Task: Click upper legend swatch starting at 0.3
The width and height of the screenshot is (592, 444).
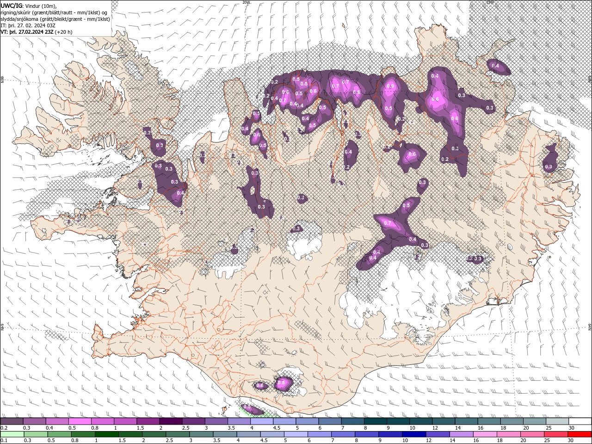Action: (34, 421)
